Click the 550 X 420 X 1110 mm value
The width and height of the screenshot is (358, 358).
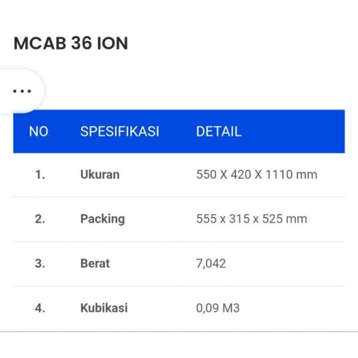[256, 175]
